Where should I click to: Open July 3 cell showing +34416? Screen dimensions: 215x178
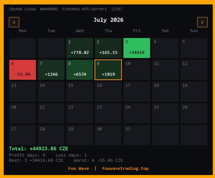[137, 48]
